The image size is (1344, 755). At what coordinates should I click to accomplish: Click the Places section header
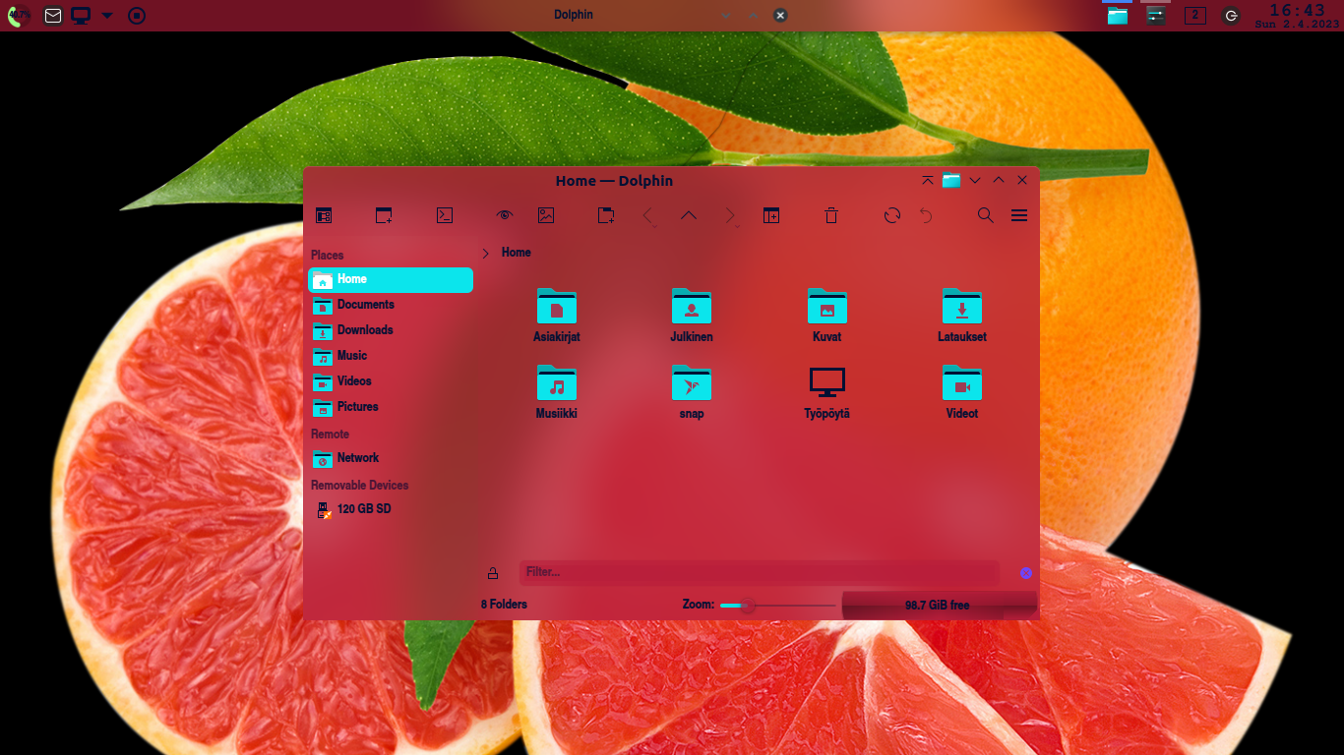tap(328, 256)
